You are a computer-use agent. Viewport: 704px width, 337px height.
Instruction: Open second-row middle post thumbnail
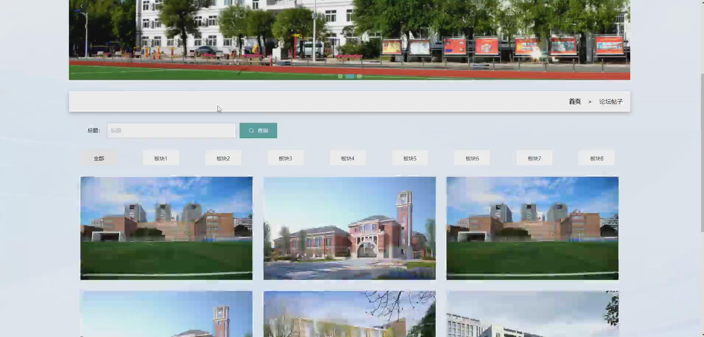[349, 314]
